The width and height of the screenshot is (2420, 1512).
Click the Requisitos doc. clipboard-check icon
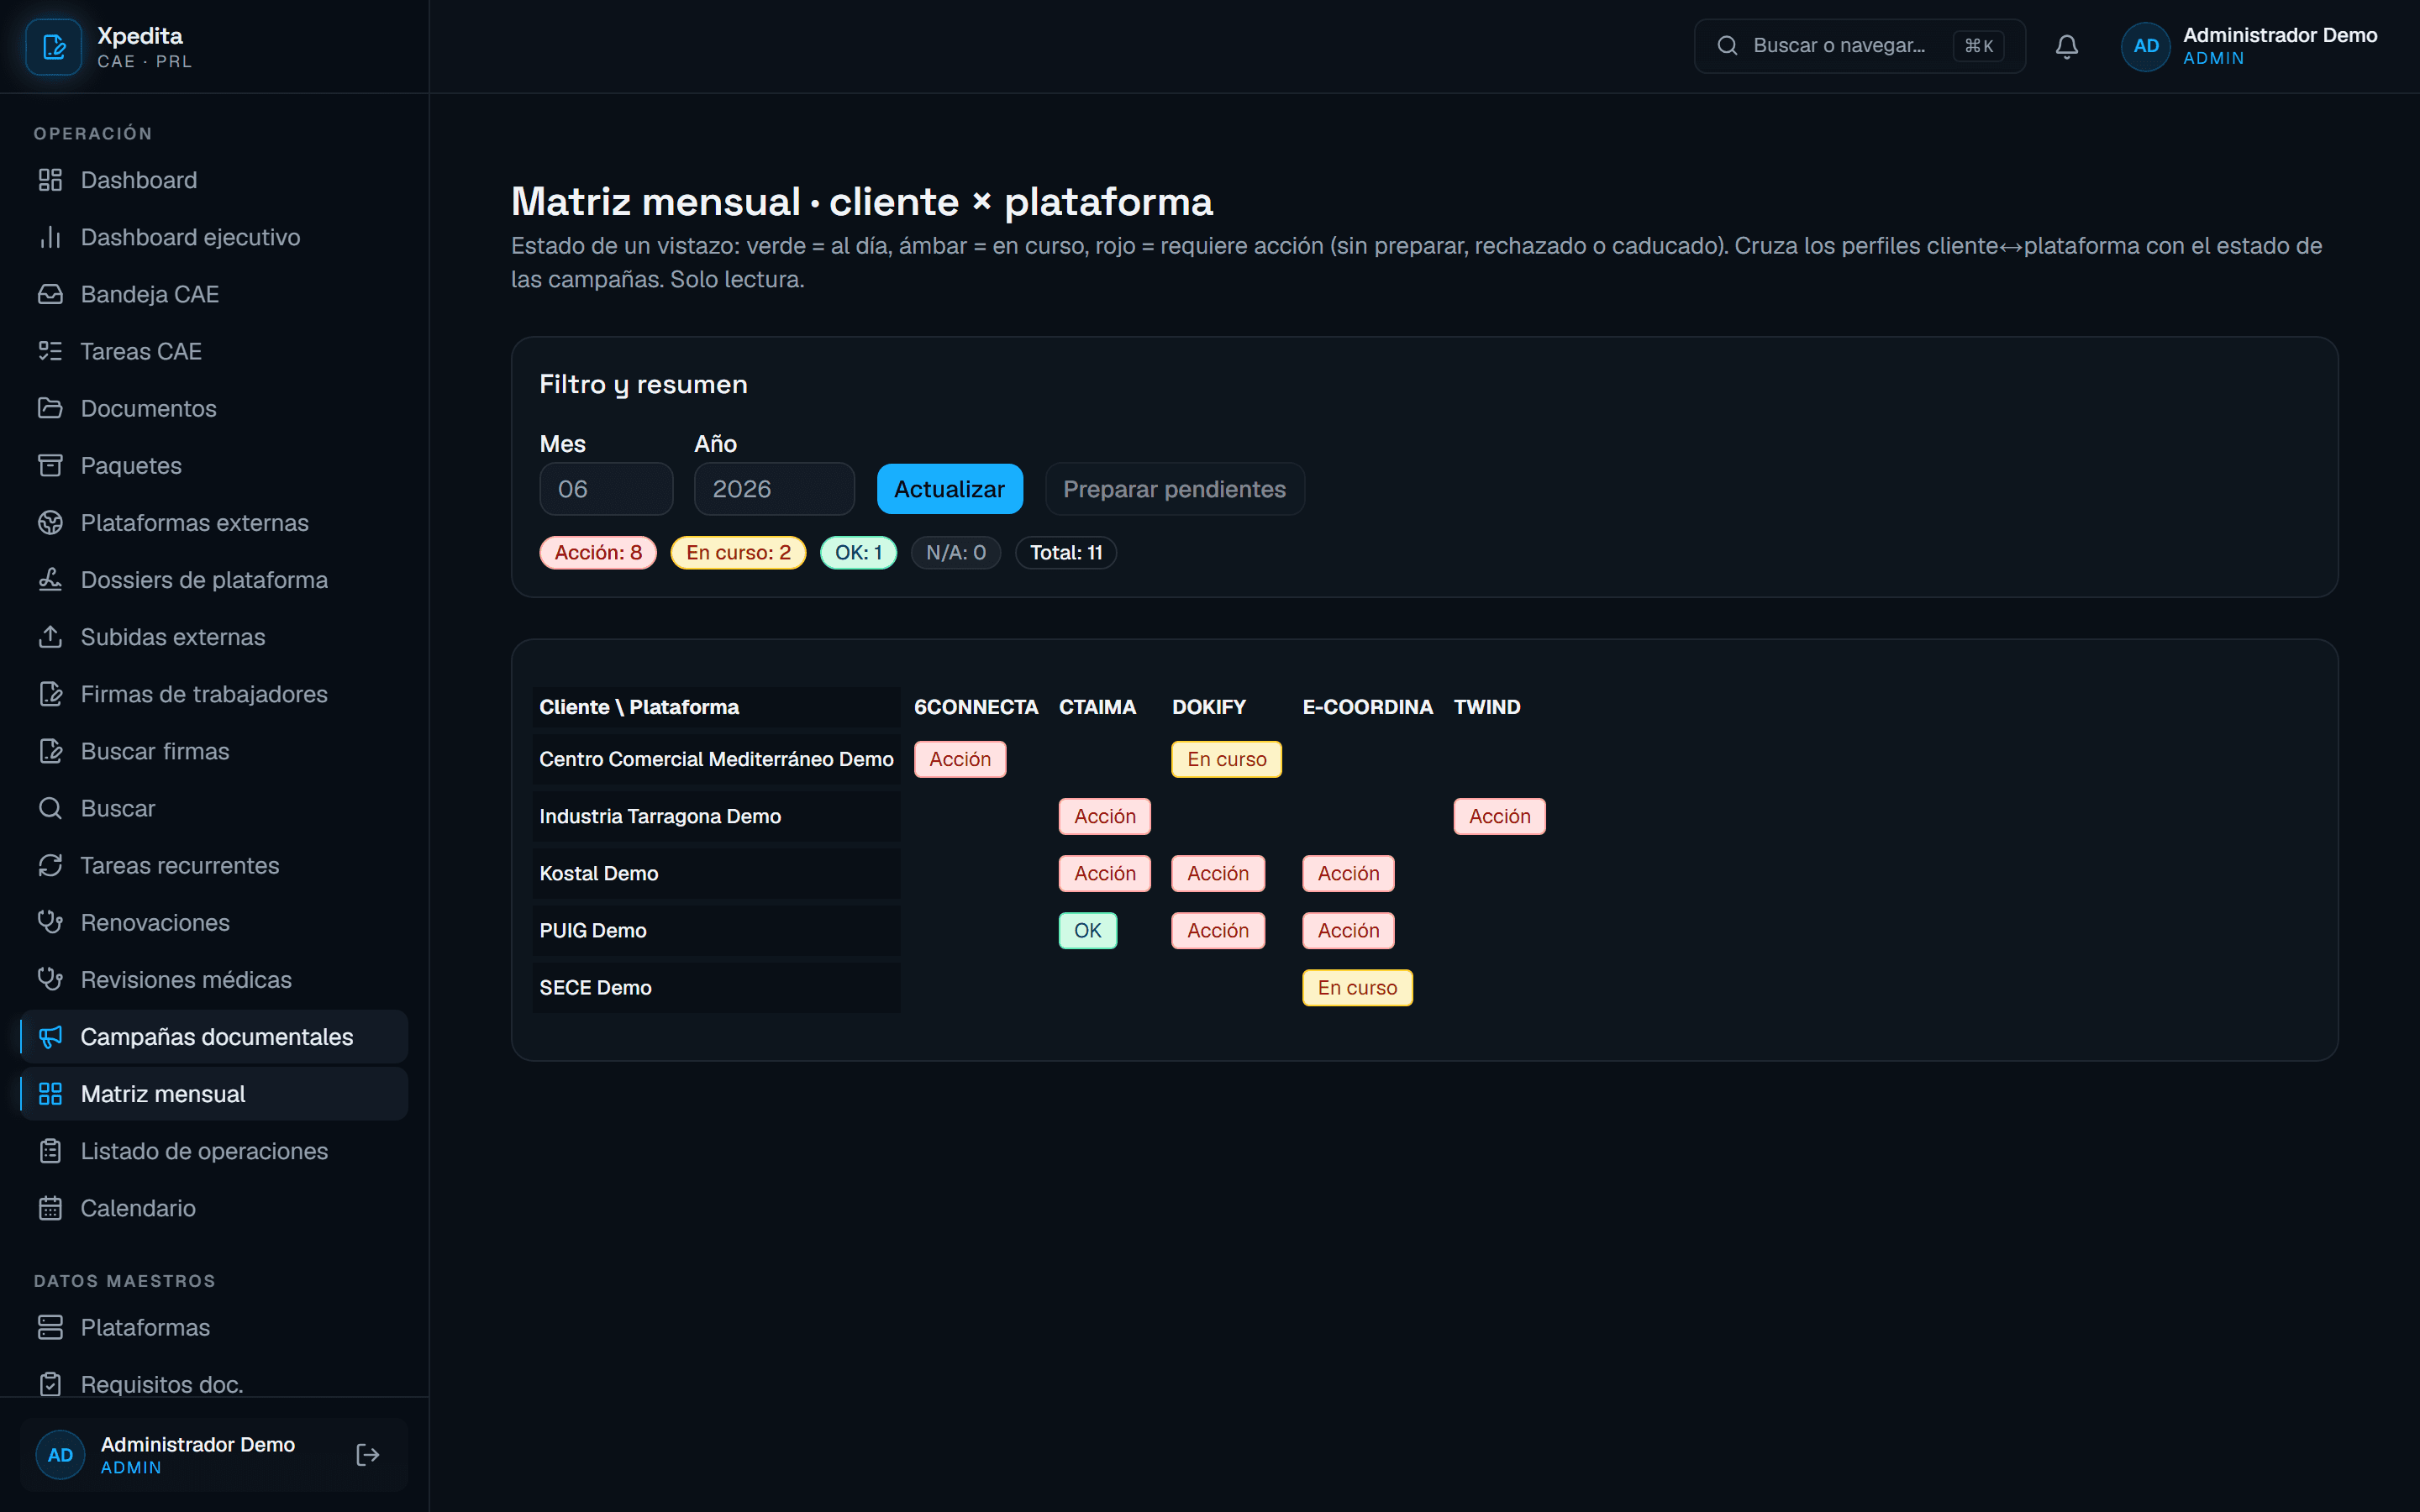tap(50, 1384)
